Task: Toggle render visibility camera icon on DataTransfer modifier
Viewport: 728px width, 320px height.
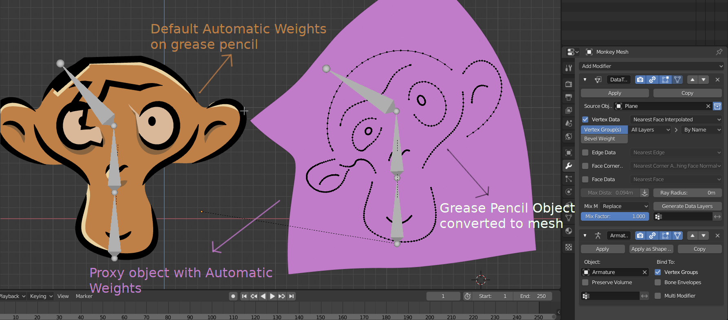Action: pos(640,80)
